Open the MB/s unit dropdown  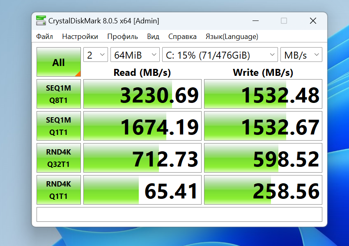pos(301,55)
